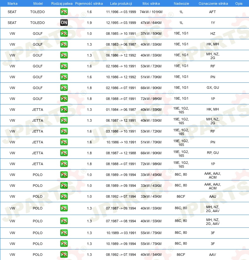
Task: Select production dates 08.1992 -> 07.1994 for AAV
Action: 121,255
